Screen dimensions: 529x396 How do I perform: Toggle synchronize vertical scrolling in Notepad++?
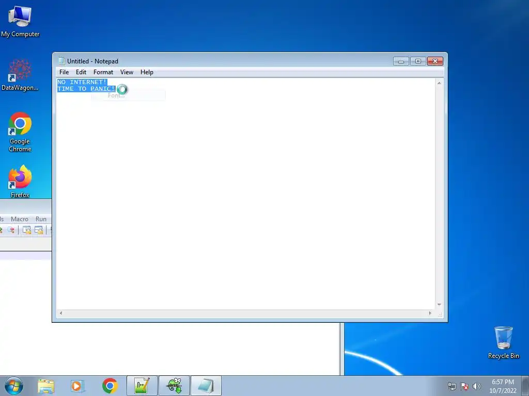point(26,230)
